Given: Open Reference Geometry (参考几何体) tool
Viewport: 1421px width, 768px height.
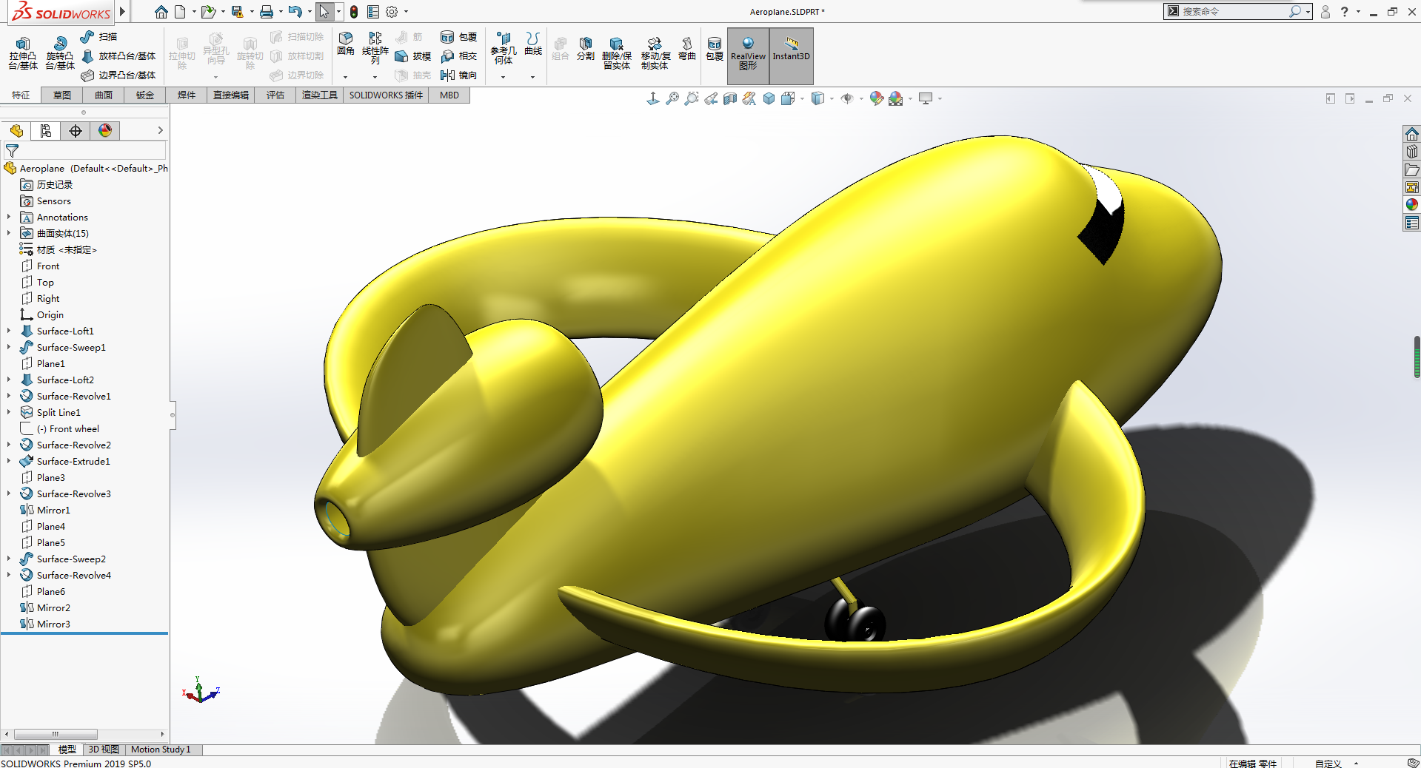Looking at the screenshot, I should (504, 48).
